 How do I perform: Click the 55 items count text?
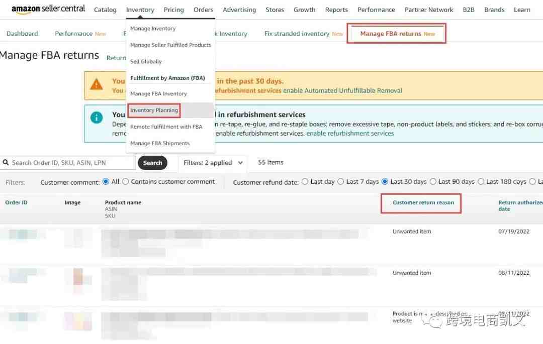coord(270,162)
